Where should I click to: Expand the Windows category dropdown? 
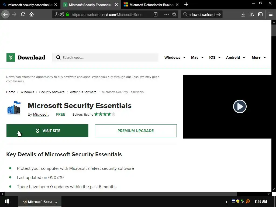click(x=175, y=58)
